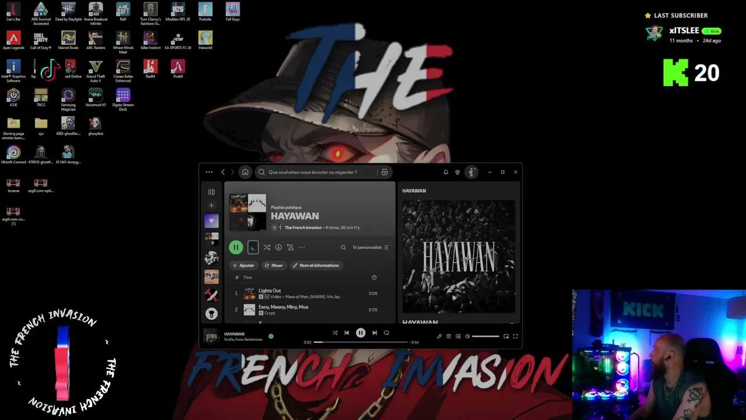The image size is (746, 420).
Task: Open the Spotify three-dots main menu
Action: (x=209, y=172)
